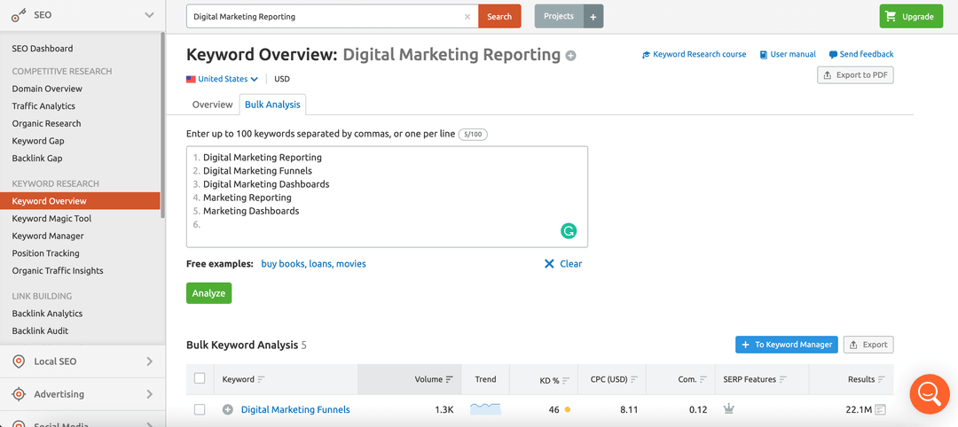Open SEO Dashboard in sidebar
This screenshot has height=427, width=958.
pyautogui.click(x=43, y=48)
